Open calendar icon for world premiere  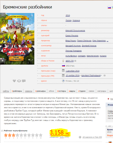coord(63,70)
